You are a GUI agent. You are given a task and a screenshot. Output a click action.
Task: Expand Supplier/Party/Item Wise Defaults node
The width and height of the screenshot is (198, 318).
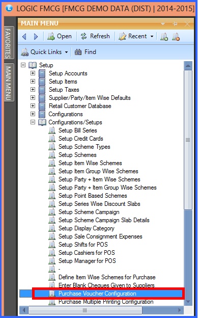[33, 97]
